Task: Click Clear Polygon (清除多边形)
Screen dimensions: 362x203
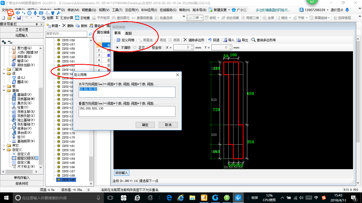Action: (194, 40)
